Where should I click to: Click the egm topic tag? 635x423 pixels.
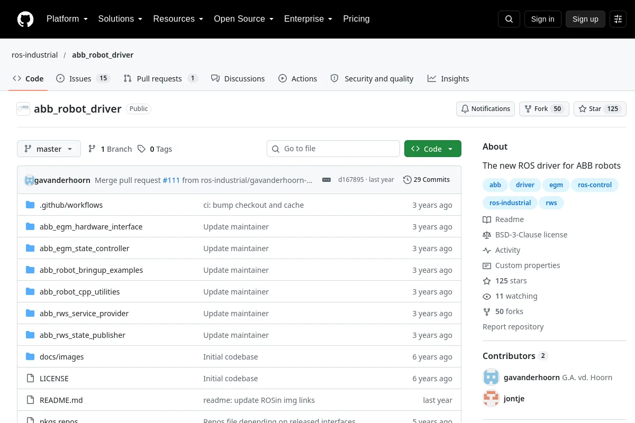(556, 185)
